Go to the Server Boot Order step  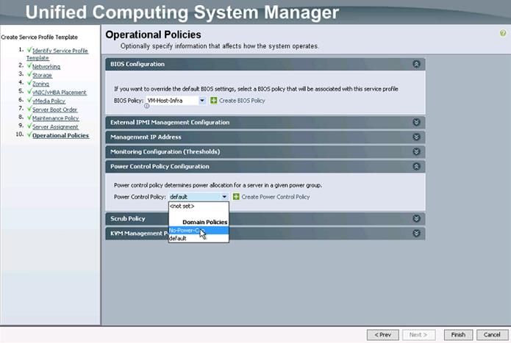click(54, 109)
